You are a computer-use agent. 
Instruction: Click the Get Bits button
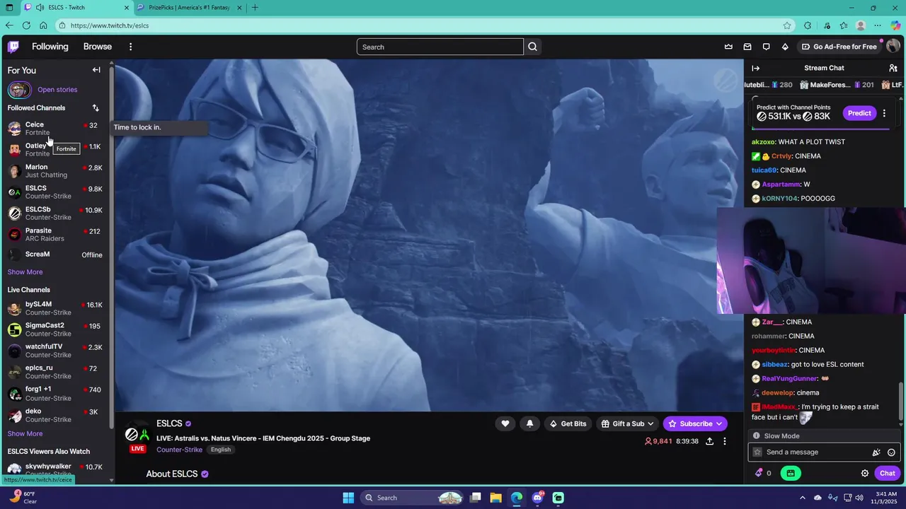[x=568, y=423]
